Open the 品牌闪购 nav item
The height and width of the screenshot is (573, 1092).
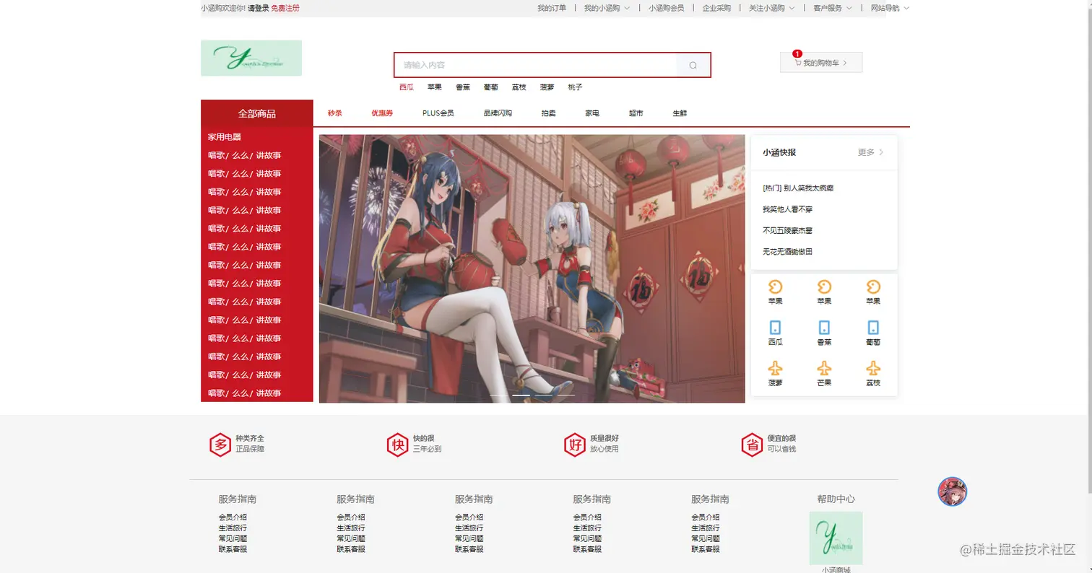pos(498,113)
